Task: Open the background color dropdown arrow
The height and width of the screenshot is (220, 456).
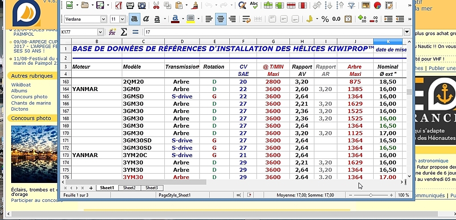Action: click(198, 19)
